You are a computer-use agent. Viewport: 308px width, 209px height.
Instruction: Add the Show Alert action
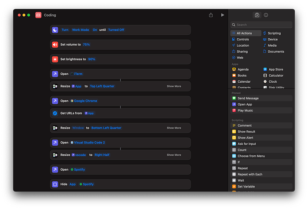click(x=261, y=138)
